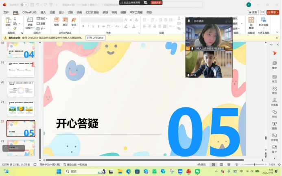Viewport: 282px width, 176px height.
Task: Adjust the zoom slider in status bar
Action: pyautogui.click(x=255, y=165)
